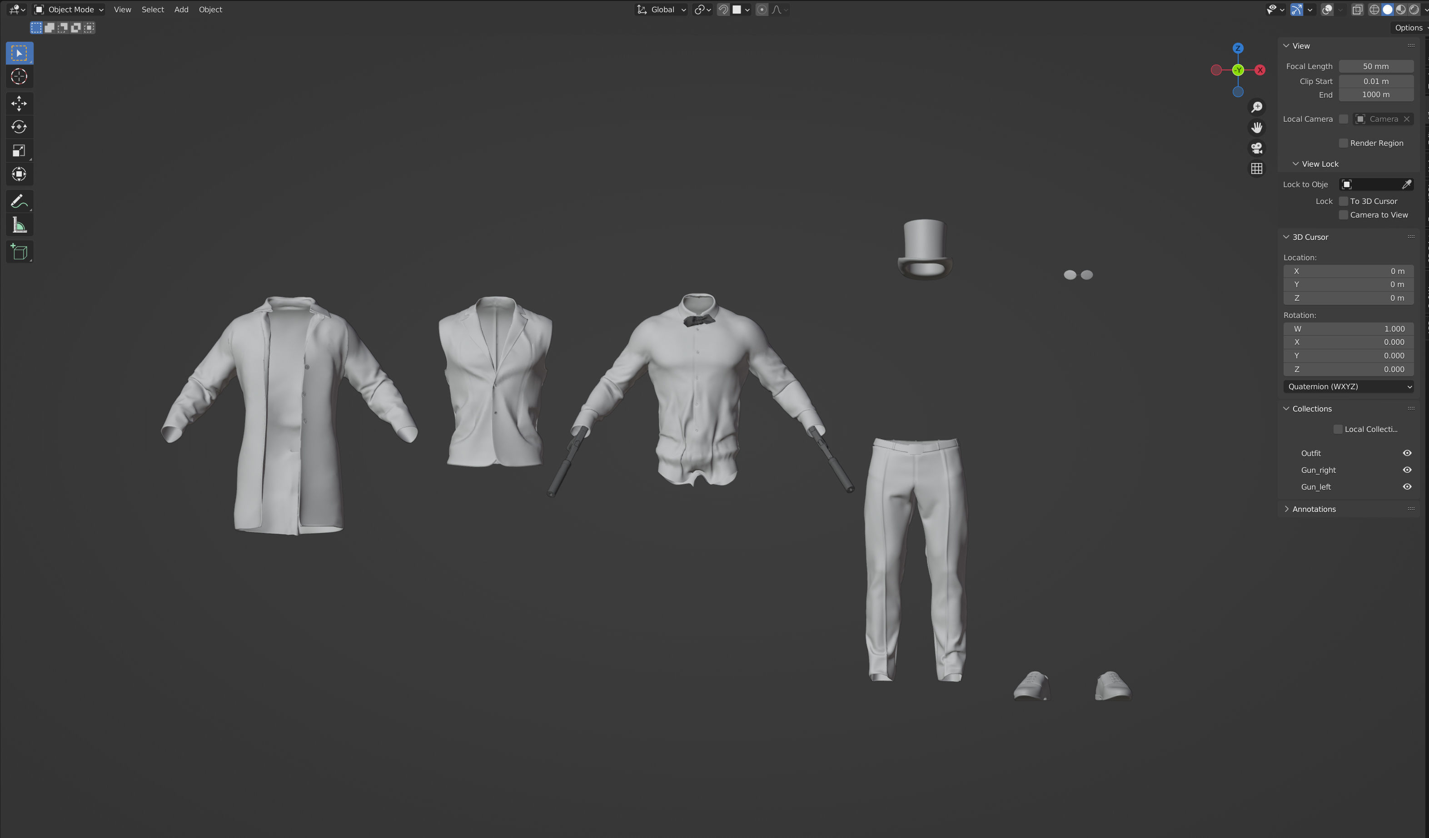The width and height of the screenshot is (1429, 838).
Task: Choose the Add Cube tool
Action: click(x=19, y=252)
